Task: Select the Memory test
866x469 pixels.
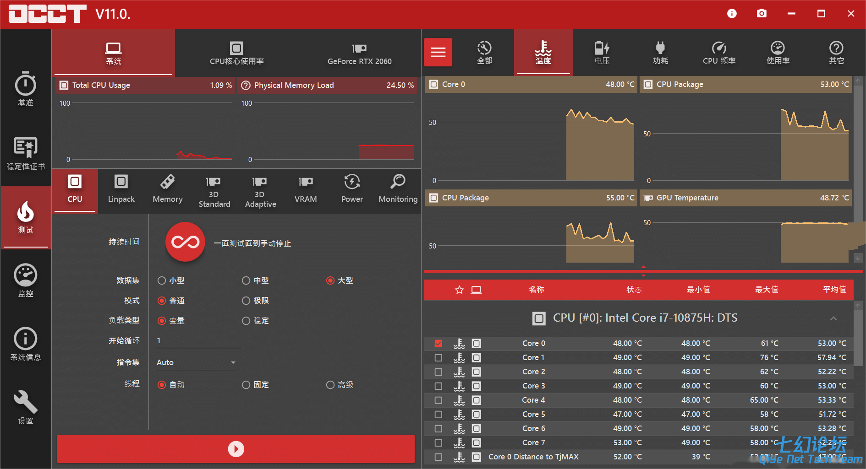Action: [x=167, y=189]
